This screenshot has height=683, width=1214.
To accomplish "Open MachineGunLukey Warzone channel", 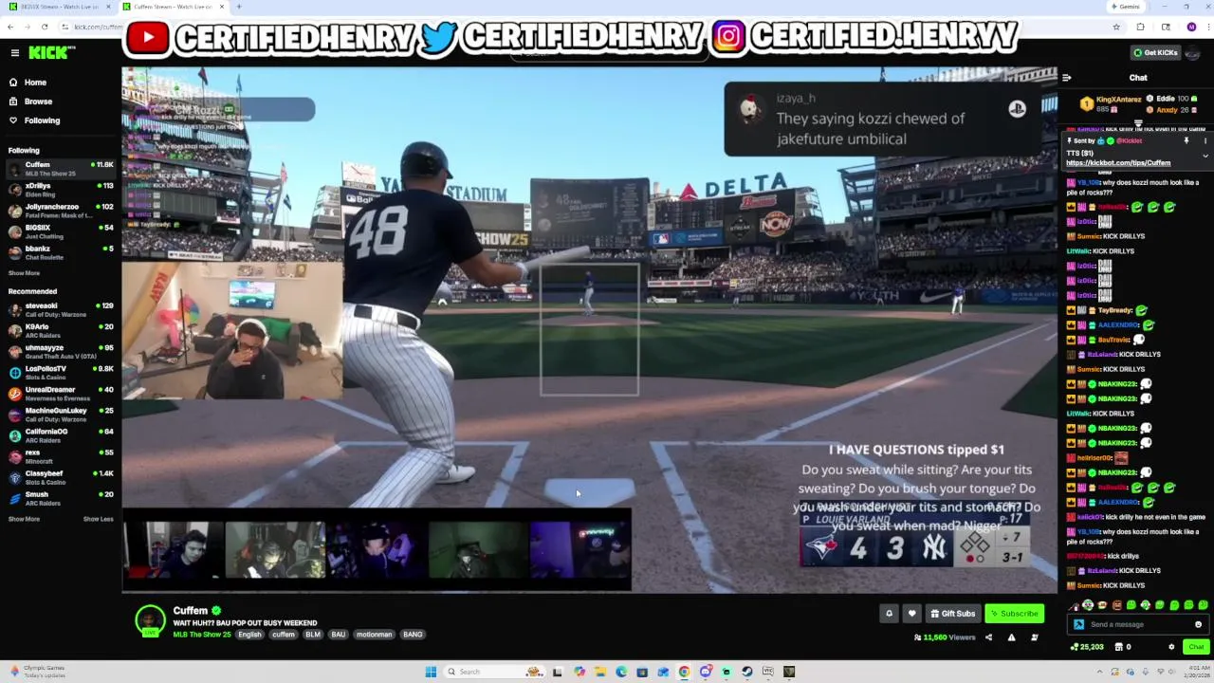I will 61,414.
